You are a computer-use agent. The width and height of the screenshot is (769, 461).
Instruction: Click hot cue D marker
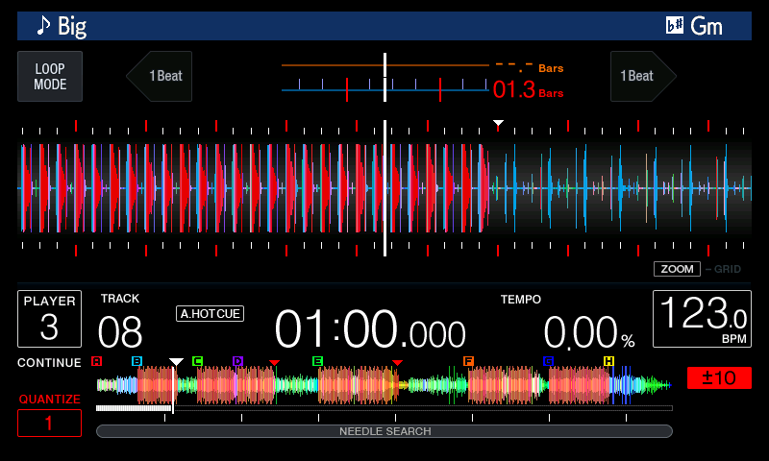237,361
